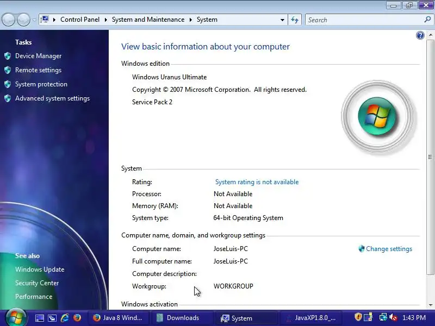
Task: Open the address bar history dropdown arrow
Action: point(282,20)
